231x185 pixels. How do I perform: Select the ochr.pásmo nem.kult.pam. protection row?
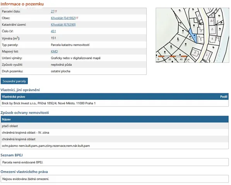pyautogui.click(x=115, y=146)
